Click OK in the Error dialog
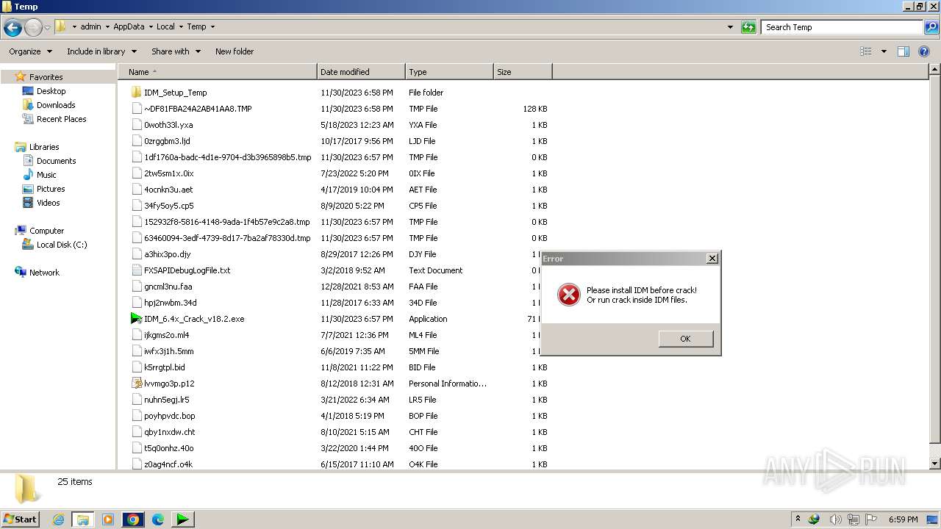Viewport: 941px width, 529px height. pos(685,339)
